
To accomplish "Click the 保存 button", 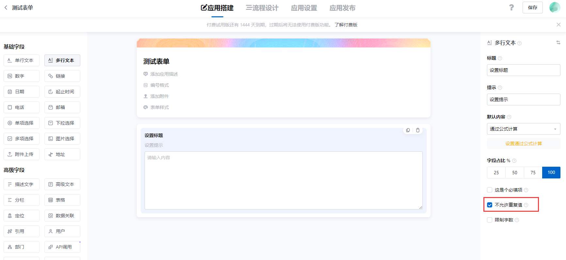I will [532, 8].
